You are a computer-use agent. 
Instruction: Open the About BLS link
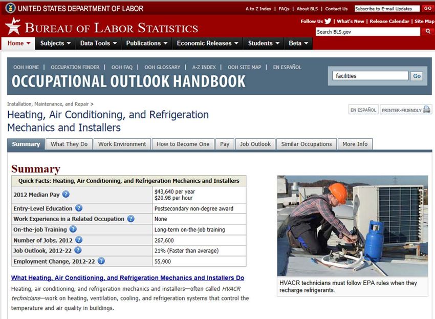(x=307, y=9)
